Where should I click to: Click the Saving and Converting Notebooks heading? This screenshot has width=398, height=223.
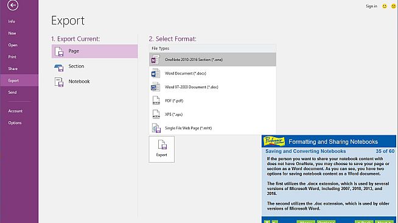tap(305, 151)
